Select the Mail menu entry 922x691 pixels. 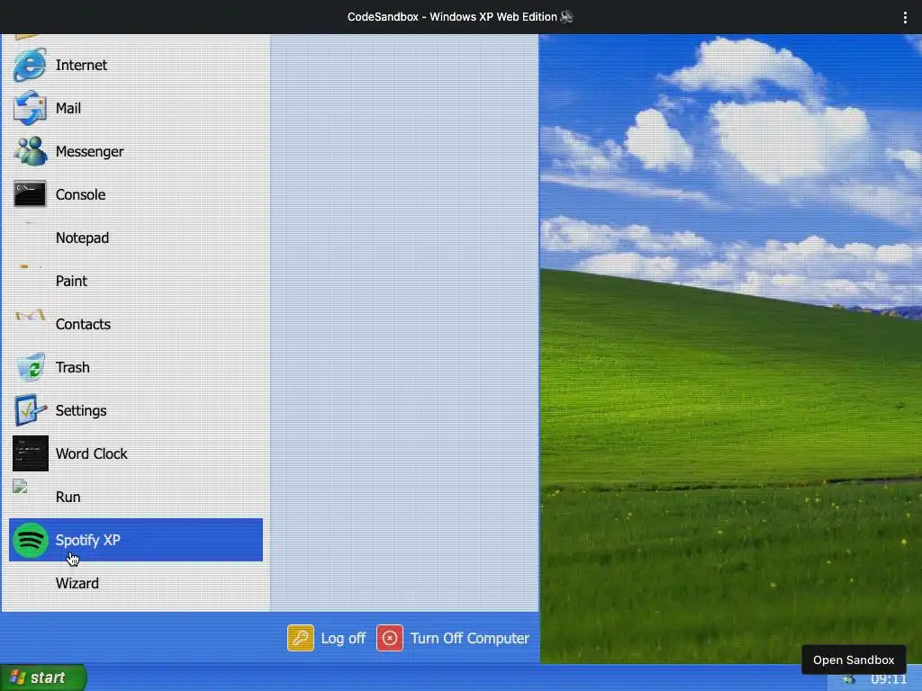136,108
